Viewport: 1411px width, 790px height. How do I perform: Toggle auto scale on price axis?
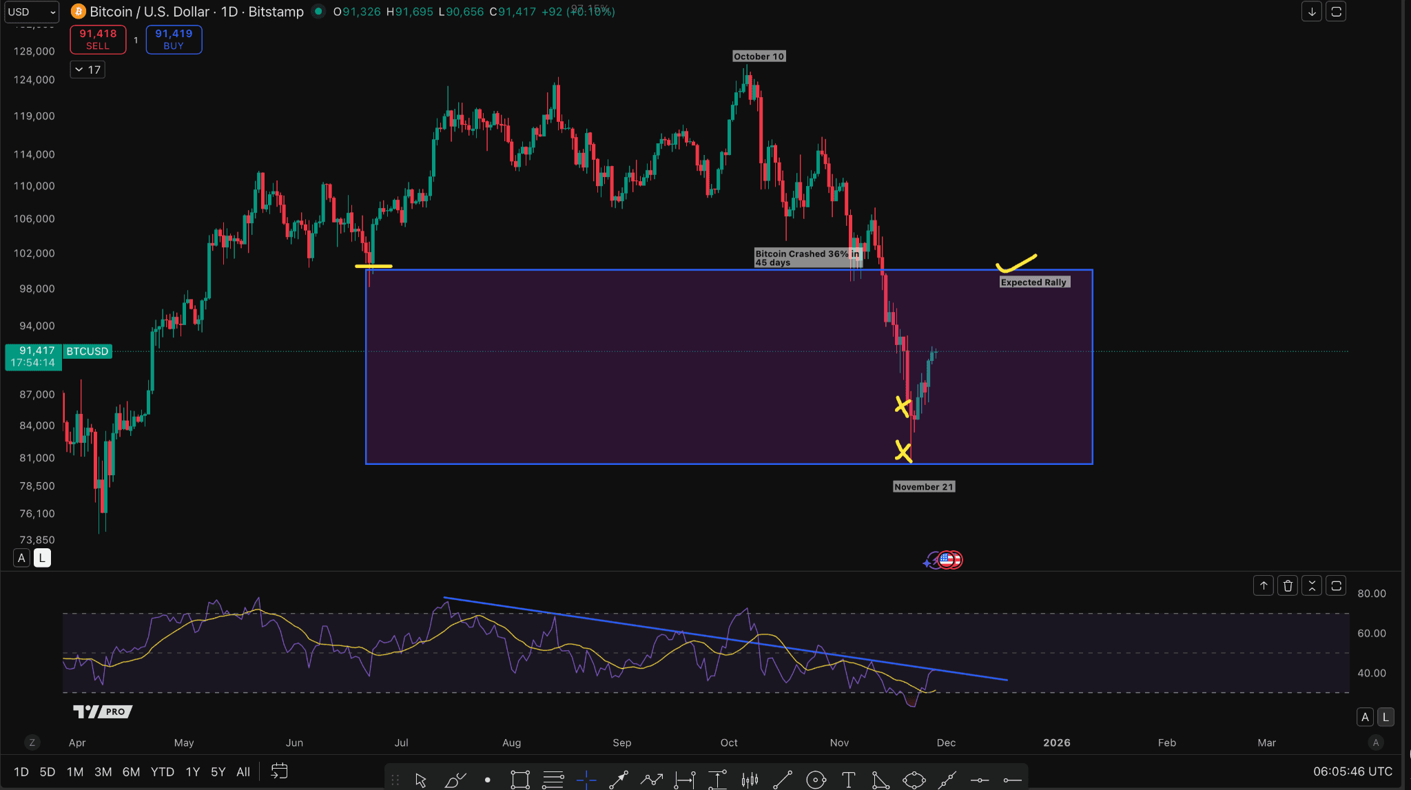pos(21,558)
